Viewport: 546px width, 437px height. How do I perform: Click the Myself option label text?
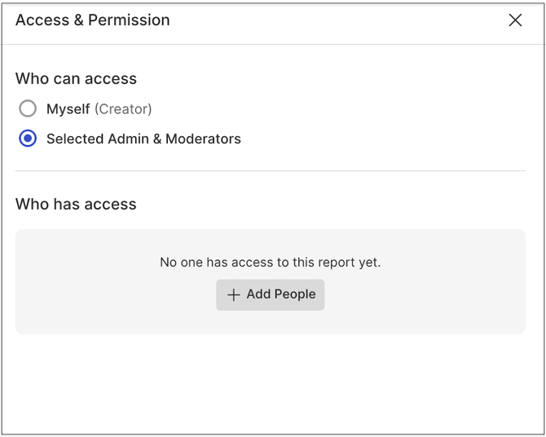pyautogui.click(x=68, y=108)
